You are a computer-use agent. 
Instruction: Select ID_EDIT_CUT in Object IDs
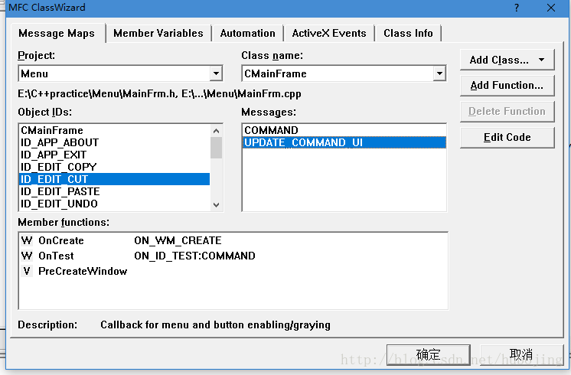(114, 179)
